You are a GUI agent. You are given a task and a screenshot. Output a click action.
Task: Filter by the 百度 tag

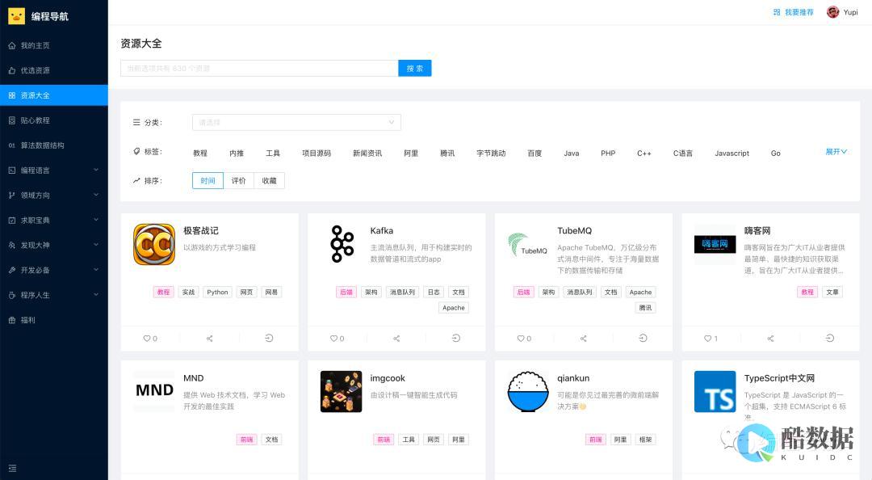535,154
